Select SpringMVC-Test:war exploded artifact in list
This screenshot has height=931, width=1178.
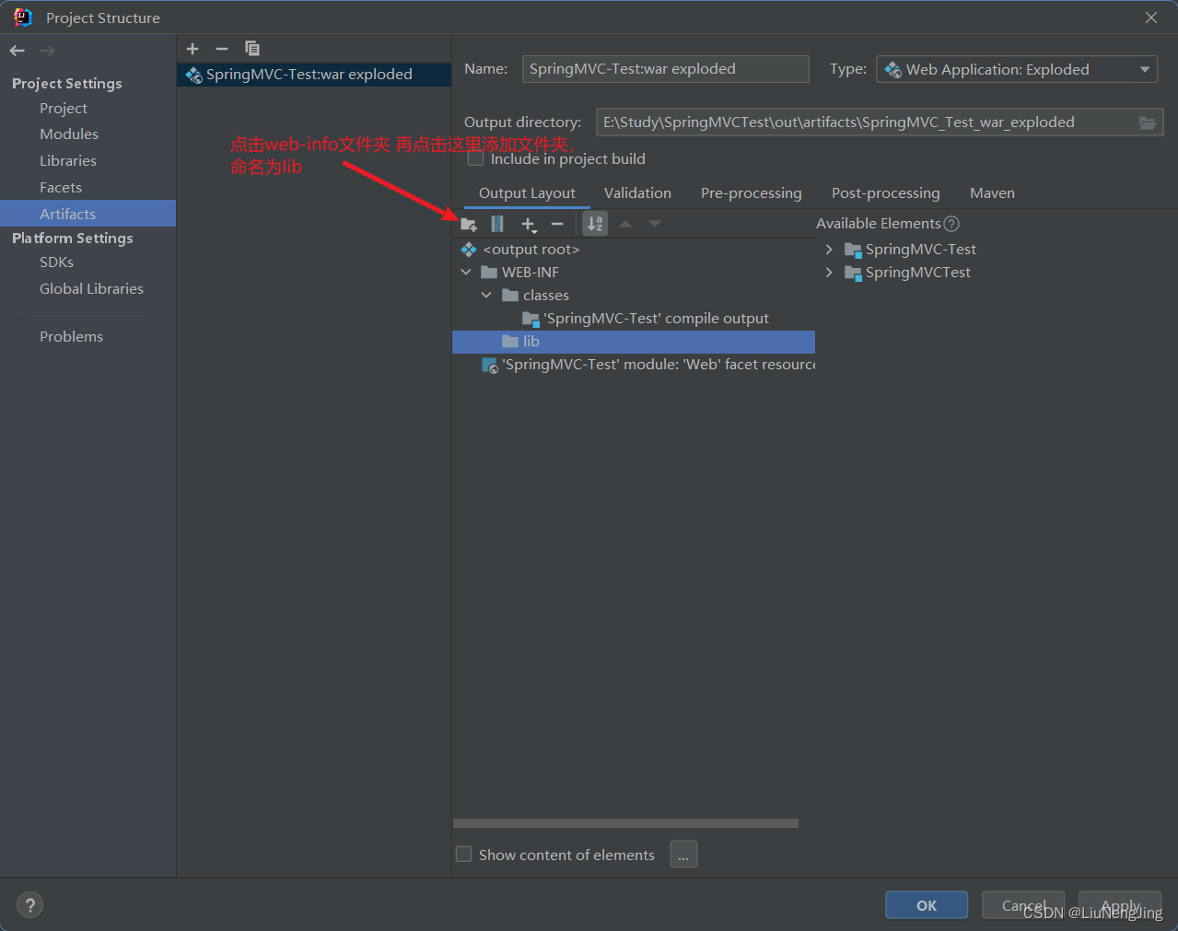pyautogui.click(x=314, y=75)
